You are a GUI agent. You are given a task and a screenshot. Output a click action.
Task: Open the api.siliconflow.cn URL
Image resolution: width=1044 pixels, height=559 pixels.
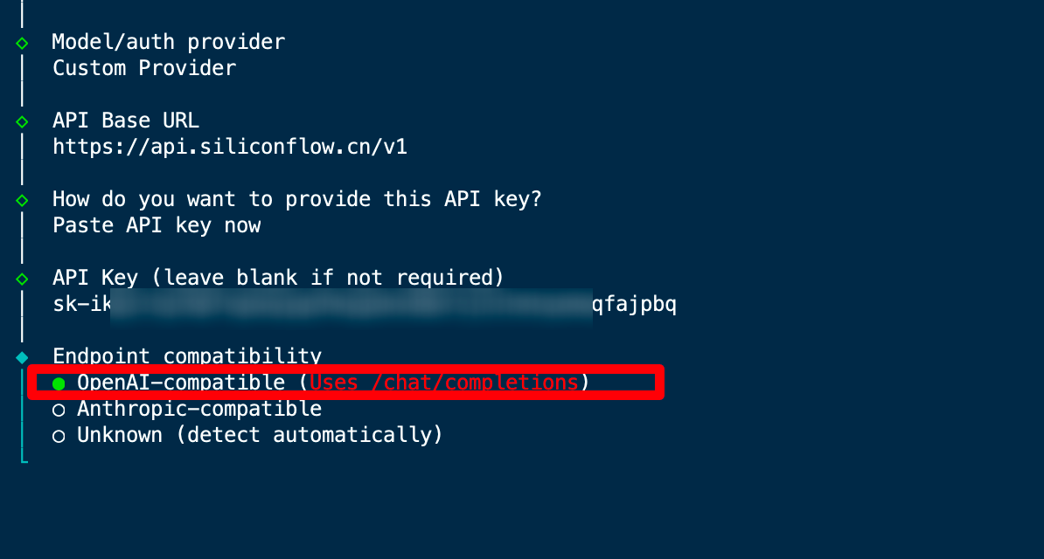click(x=230, y=147)
